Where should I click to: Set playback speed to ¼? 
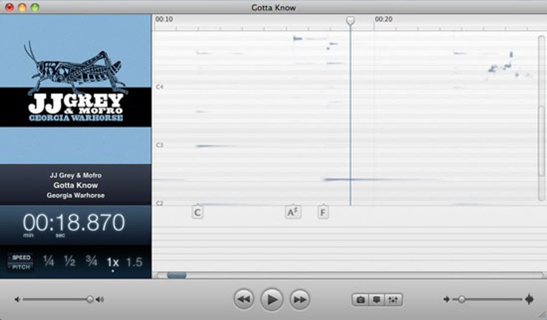click(49, 261)
